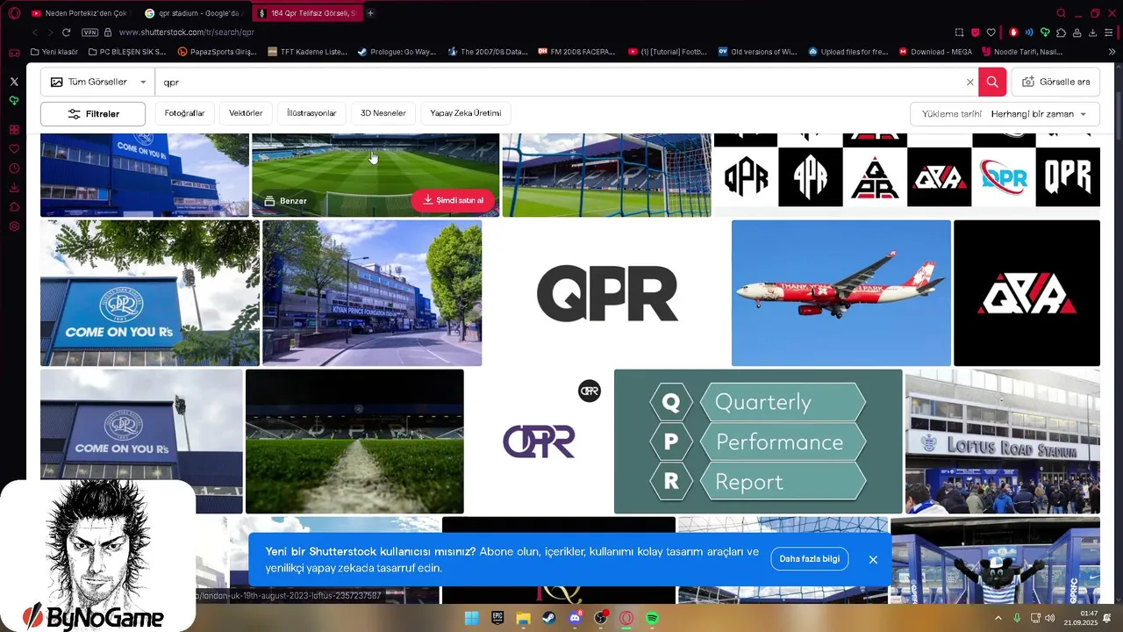1123x632 pixels.
Task: Open the profile account icon in toolbar
Action: [x=1077, y=32]
